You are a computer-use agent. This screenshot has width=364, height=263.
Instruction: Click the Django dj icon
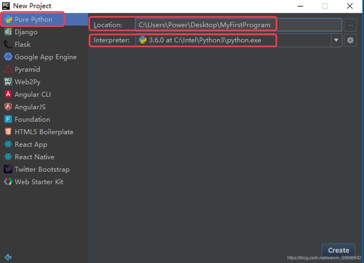[8, 31]
